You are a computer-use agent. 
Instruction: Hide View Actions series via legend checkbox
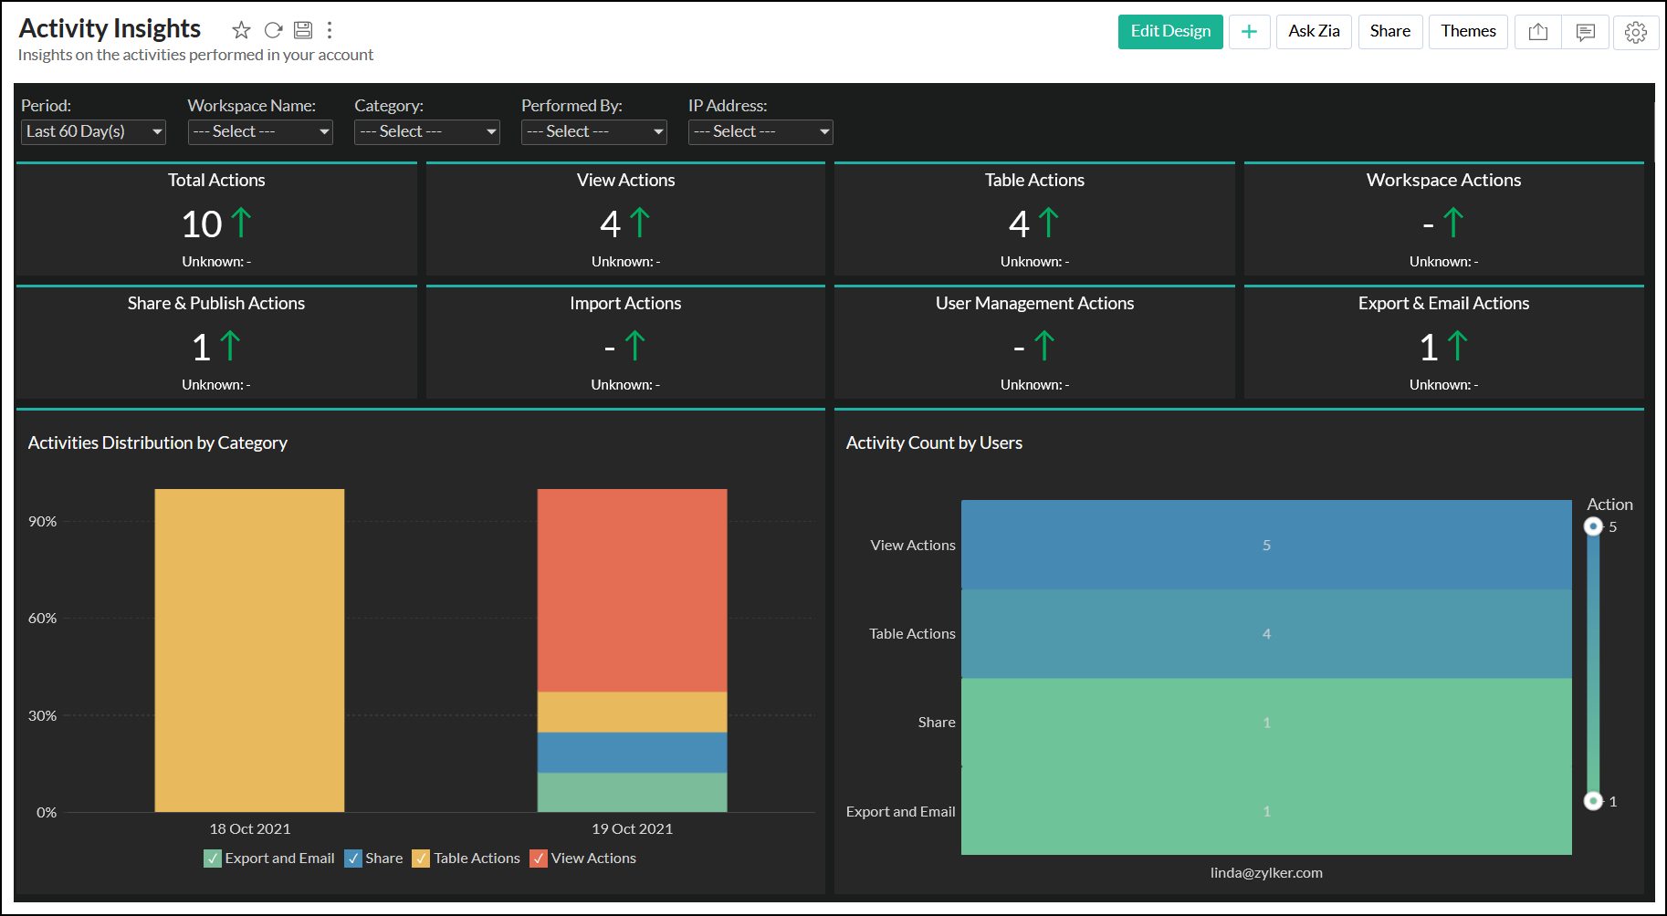point(539,859)
